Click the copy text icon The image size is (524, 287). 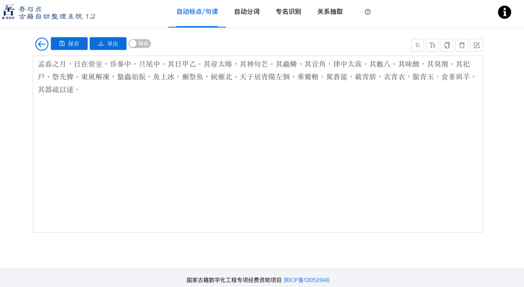tap(447, 46)
